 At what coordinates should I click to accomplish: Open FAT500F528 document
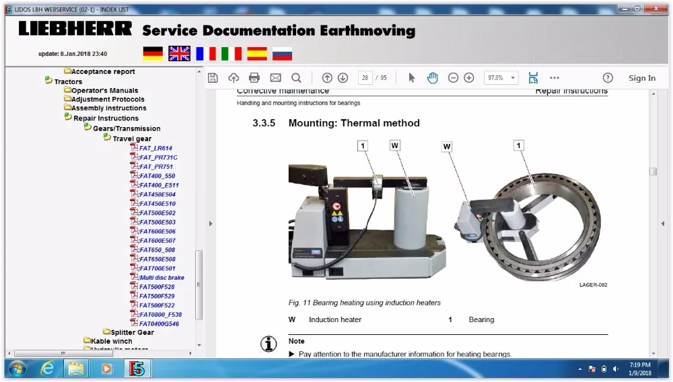(157, 286)
